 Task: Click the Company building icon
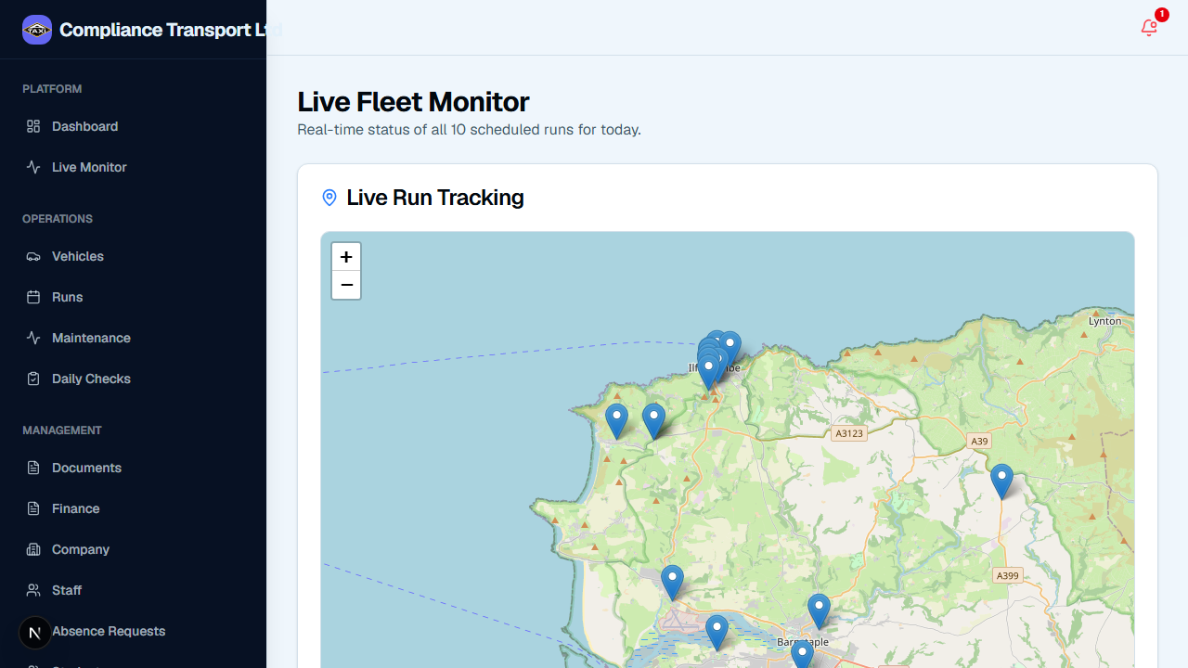[33, 549]
